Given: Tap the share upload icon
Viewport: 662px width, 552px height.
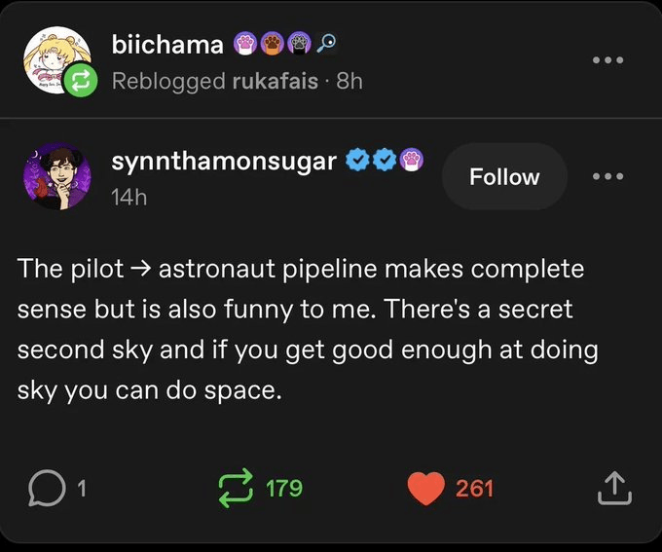Looking at the screenshot, I should click(613, 487).
